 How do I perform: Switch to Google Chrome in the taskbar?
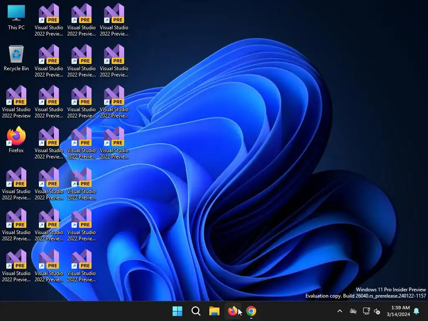click(251, 311)
